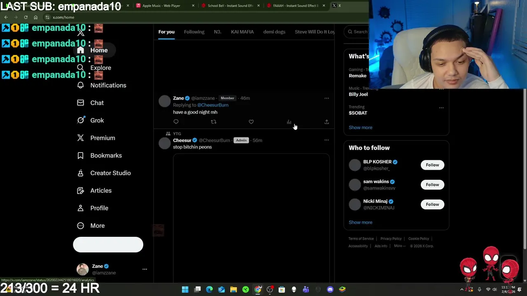Like Zane's 'have a good night' post
Image resolution: width=527 pixels, height=296 pixels.
click(251, 122)
